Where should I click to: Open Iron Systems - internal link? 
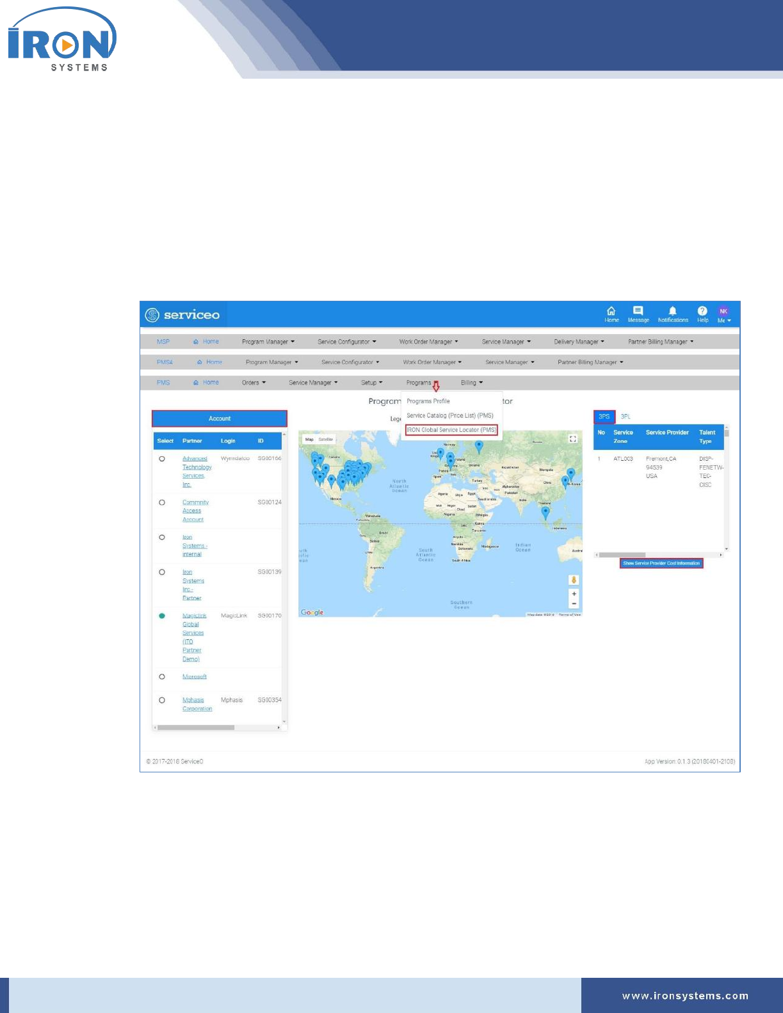[x=195, y=546]
